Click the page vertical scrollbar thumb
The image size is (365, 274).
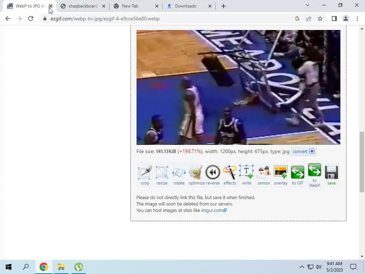362,162
